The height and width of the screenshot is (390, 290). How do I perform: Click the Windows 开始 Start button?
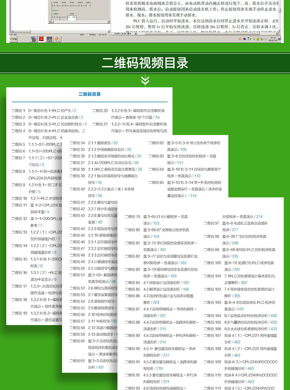point(14,39)
